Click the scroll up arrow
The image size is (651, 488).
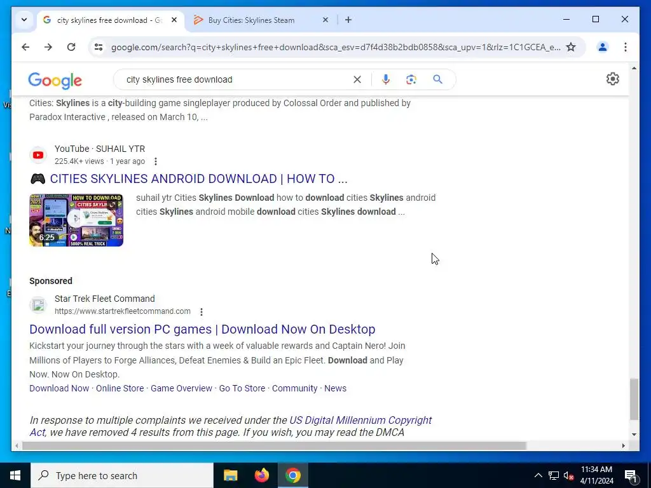[634, 67]
